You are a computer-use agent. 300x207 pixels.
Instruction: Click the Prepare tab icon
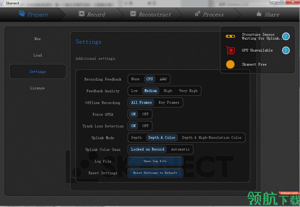coord(22,13)
